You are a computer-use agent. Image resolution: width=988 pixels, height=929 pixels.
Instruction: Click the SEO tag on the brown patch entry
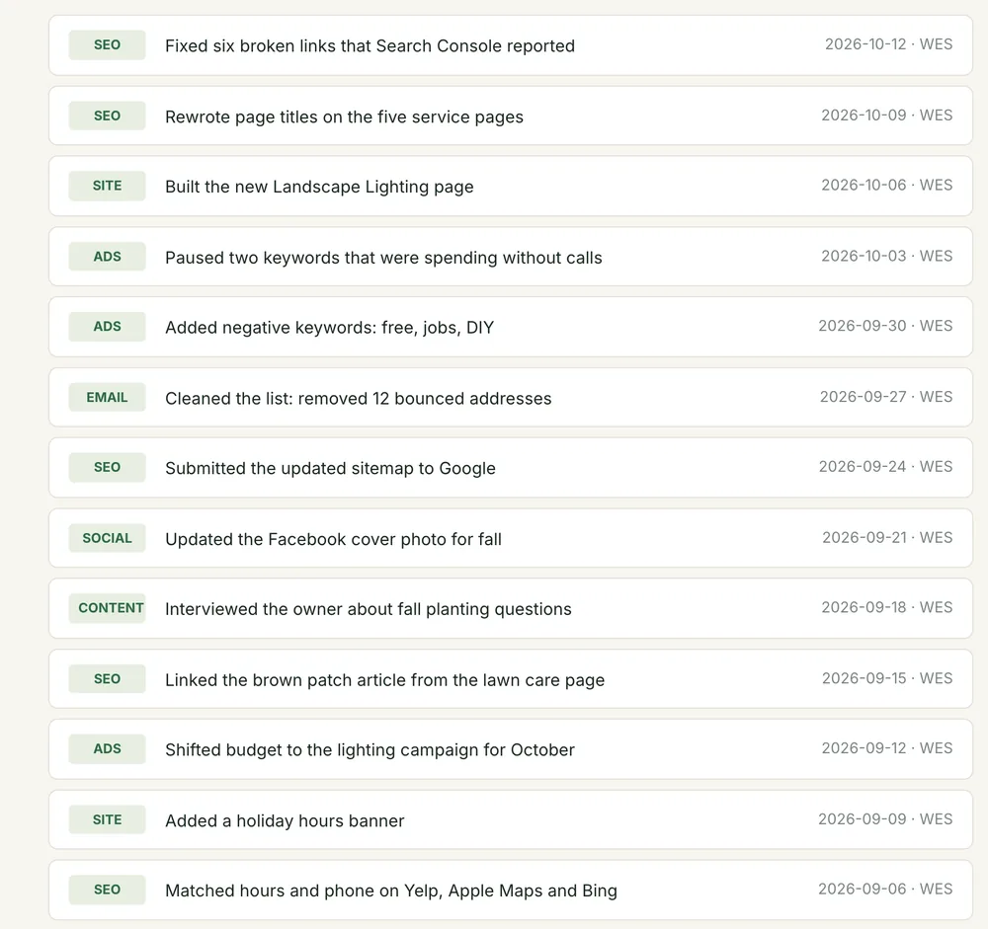pyautogui.click(x=107, y=679)
